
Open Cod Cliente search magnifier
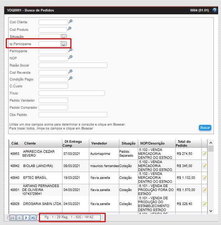[x=70, y=21]
